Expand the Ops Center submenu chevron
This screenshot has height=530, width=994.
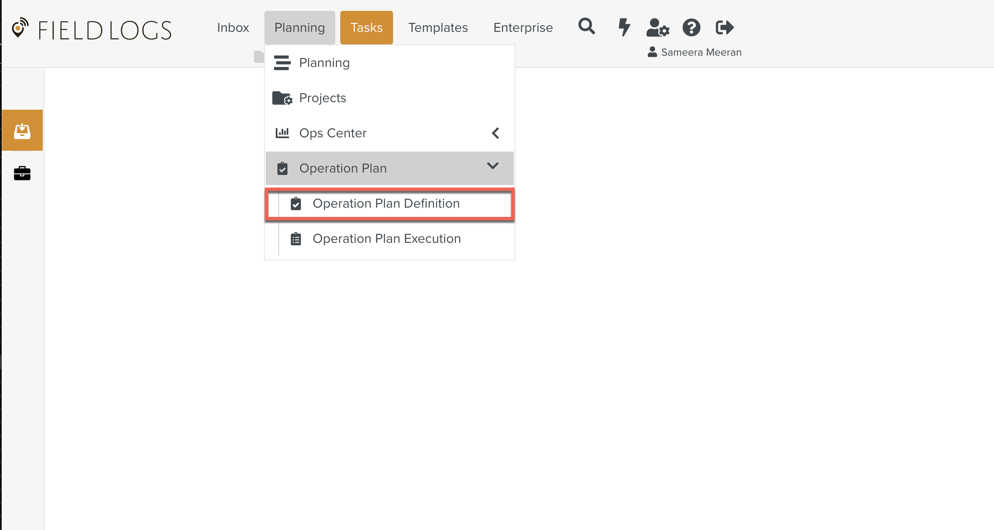(495, 133)
